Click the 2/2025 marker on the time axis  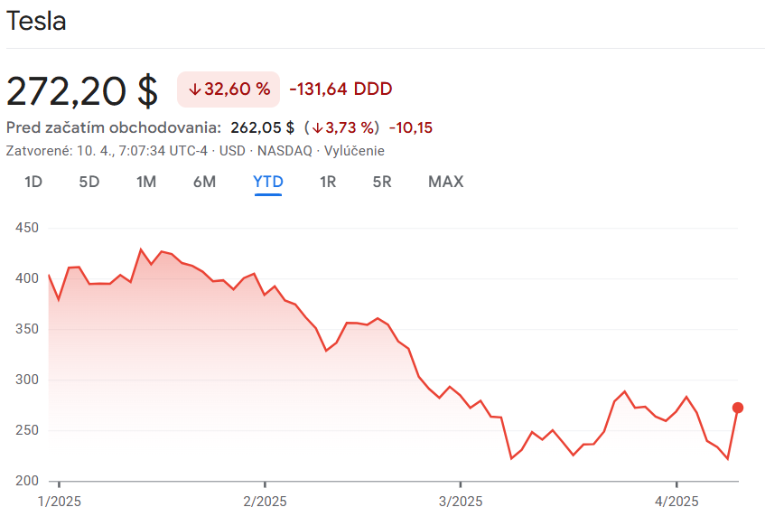[x=264, y=501]
